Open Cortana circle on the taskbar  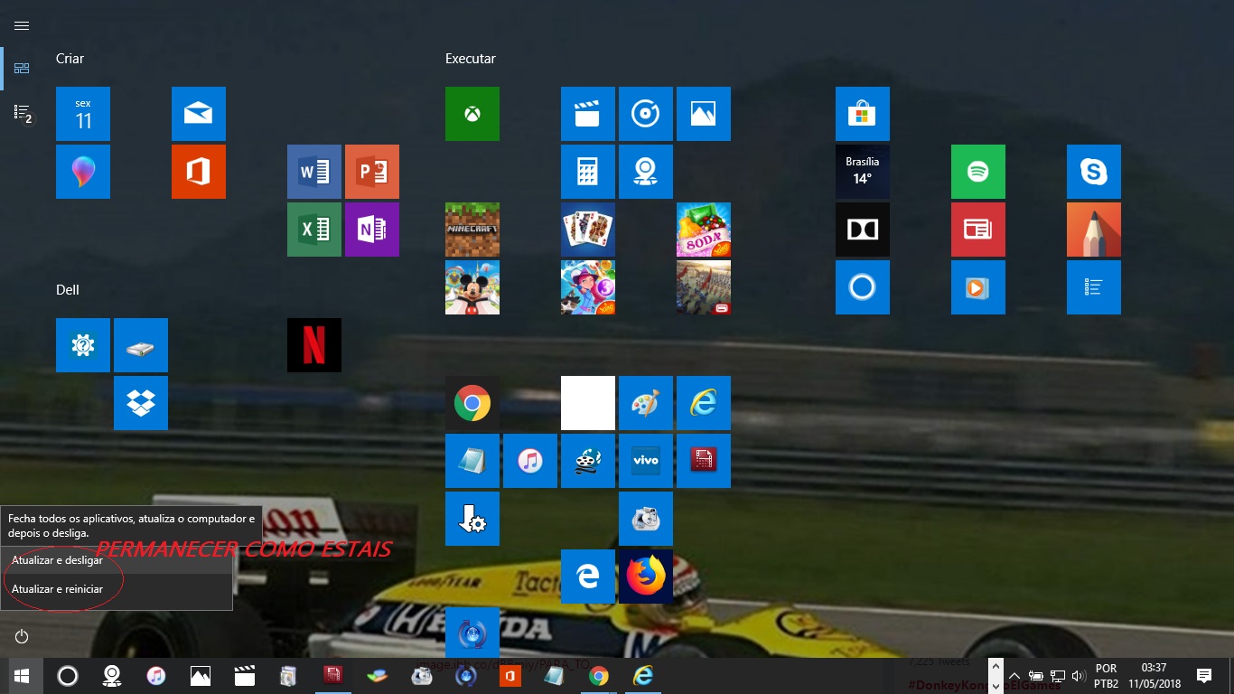click(68, 676)
